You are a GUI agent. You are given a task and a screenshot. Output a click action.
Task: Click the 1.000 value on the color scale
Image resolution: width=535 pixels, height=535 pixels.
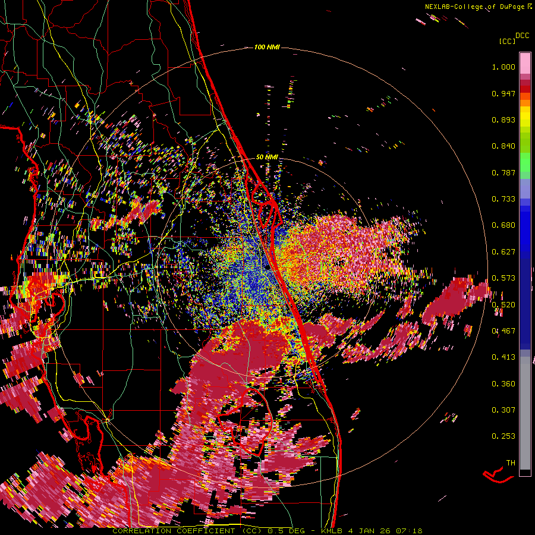click(503, 67)
